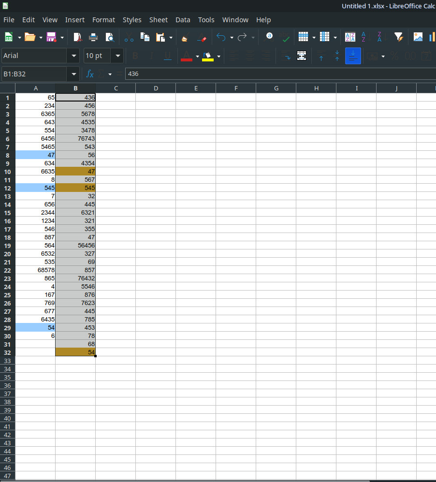Image resolution: width=436 pixels, height=482 pixels.
Task: Open the Data menu
Action: click(x=183, y=20)
